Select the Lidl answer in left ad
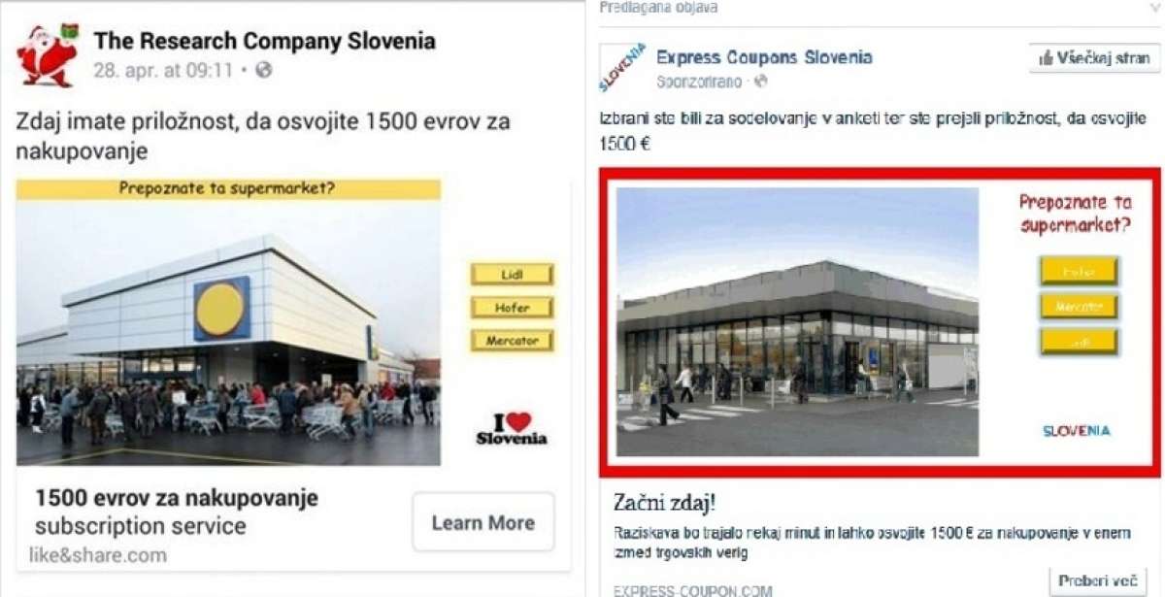Image resolution: width=1165 pixels, height=597 pixels. click(512, 275)
